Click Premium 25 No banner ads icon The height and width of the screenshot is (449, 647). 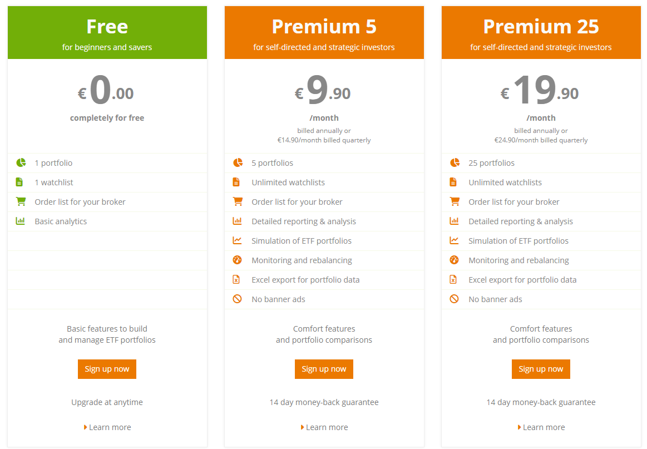(x=454, y=299)
